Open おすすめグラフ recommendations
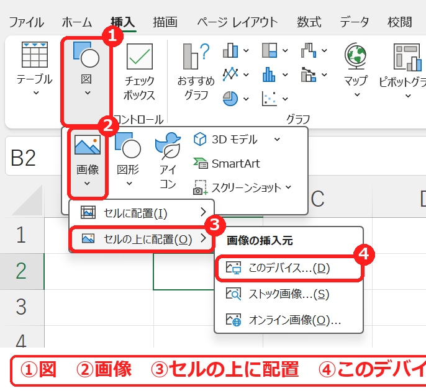Viewport: 426px width, 391px height. coord(196,72)
